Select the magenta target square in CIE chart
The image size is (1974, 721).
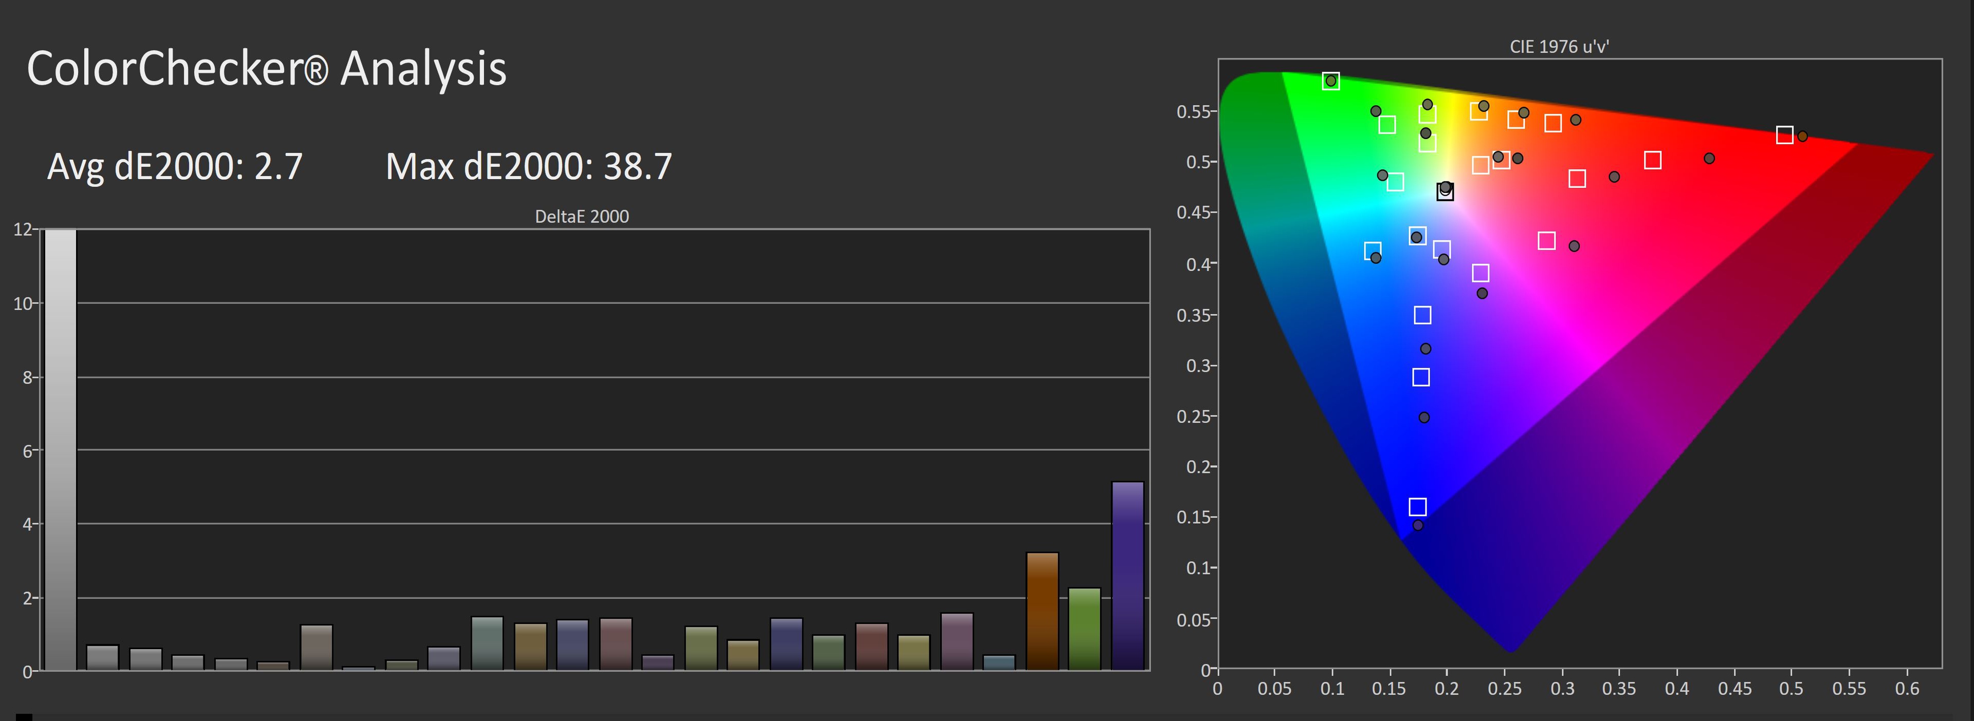pos(1546,241)
